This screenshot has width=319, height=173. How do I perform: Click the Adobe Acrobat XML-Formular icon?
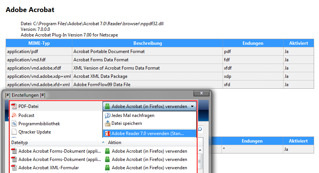tap(14, 167)
